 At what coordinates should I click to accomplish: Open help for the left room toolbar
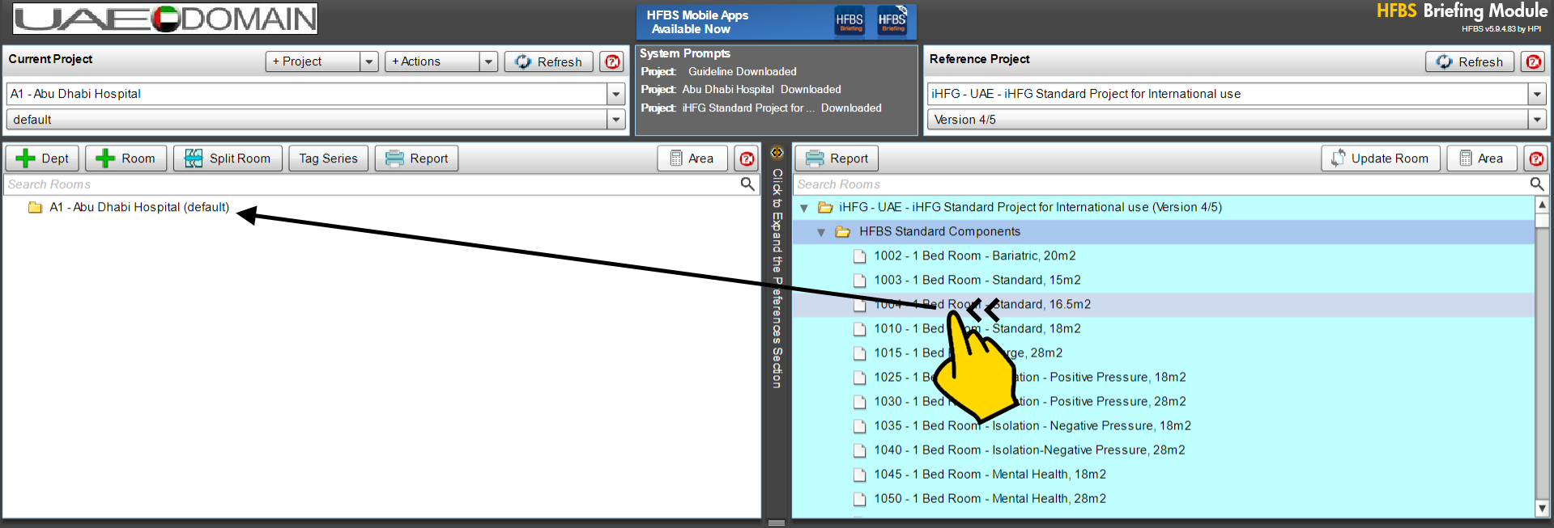point(747,158)
